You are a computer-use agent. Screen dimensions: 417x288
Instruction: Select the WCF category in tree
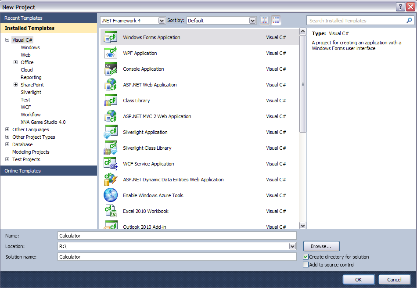26,107
